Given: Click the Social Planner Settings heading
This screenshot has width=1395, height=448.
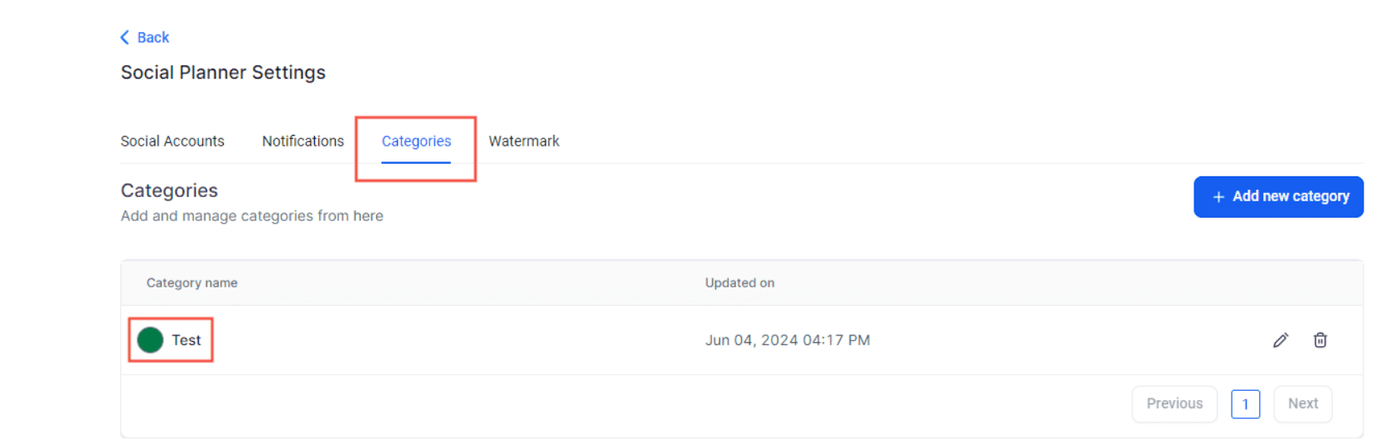Looking at the screenshot, I should [x=223, y=73].
